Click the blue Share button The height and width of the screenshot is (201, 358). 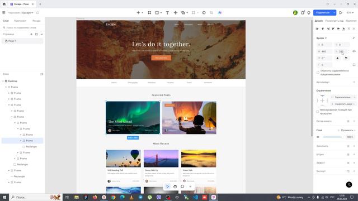click(x=323, y=13)
